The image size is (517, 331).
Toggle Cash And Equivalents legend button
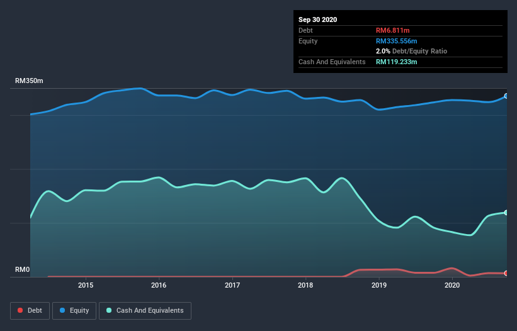coord(145,311)
